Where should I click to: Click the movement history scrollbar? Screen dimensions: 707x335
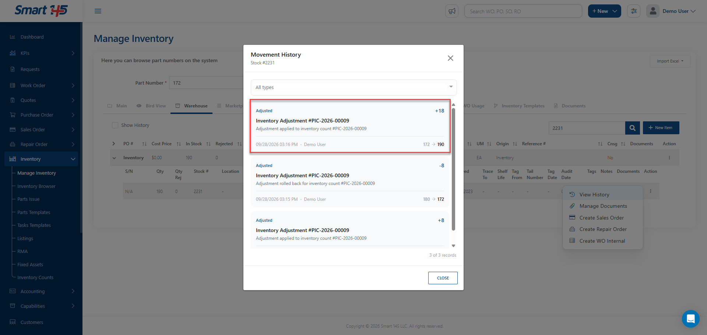[x=453, y=169]
